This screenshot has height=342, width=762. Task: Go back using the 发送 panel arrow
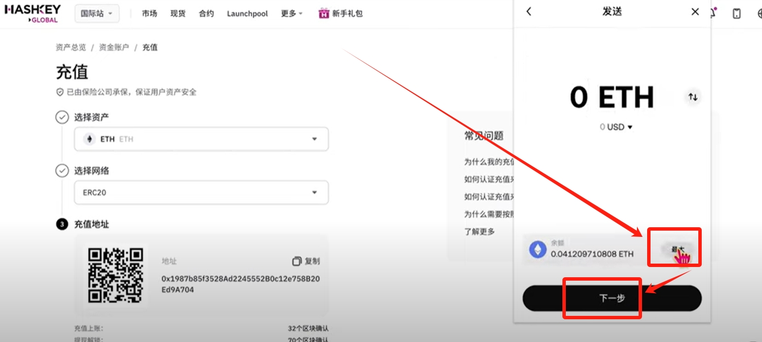click(x=529, y=11)
